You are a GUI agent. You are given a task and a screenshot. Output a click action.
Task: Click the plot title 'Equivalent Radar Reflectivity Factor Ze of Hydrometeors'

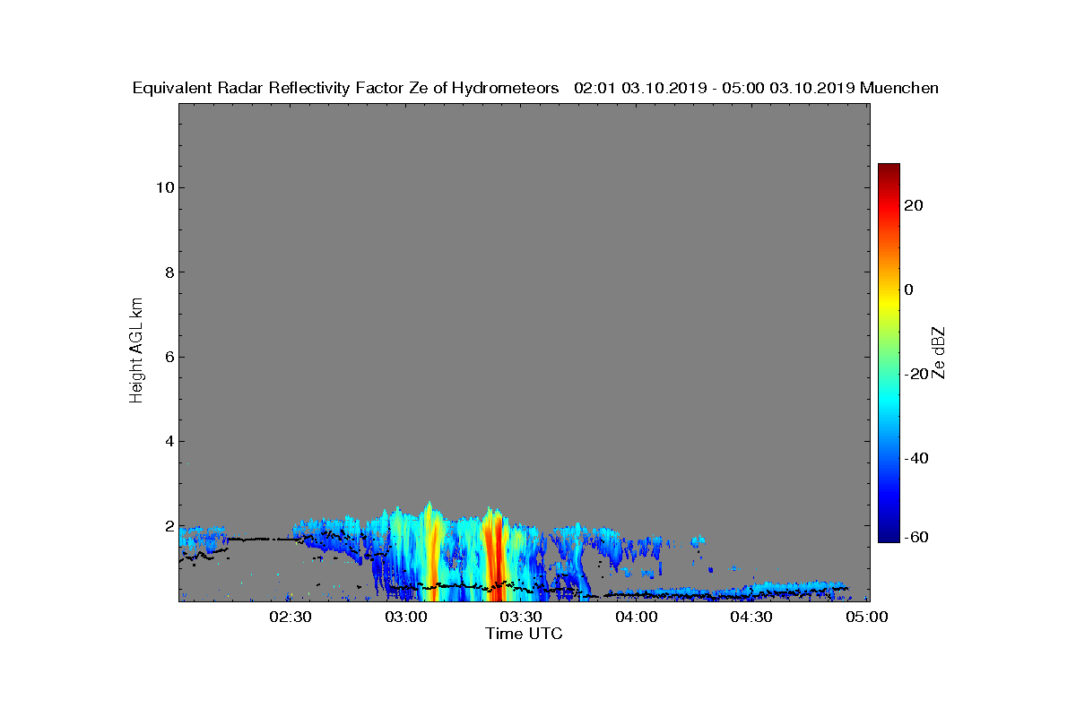coord(345,89)
